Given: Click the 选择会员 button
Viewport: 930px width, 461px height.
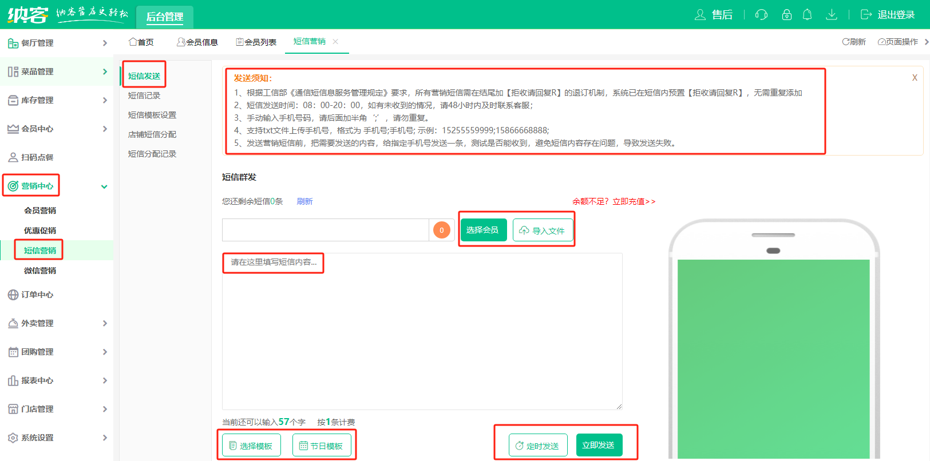Looking at the screenshot, I should point(484,230).
